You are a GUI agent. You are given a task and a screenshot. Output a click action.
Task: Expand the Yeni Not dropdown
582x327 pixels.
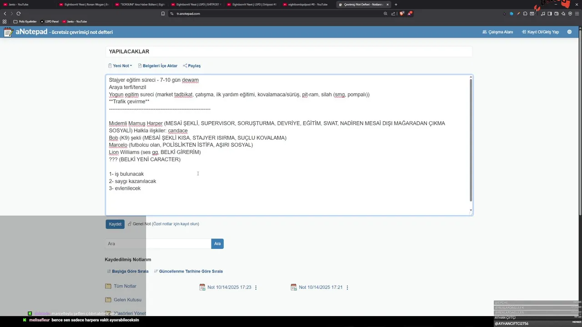click(x=120, y=66)
